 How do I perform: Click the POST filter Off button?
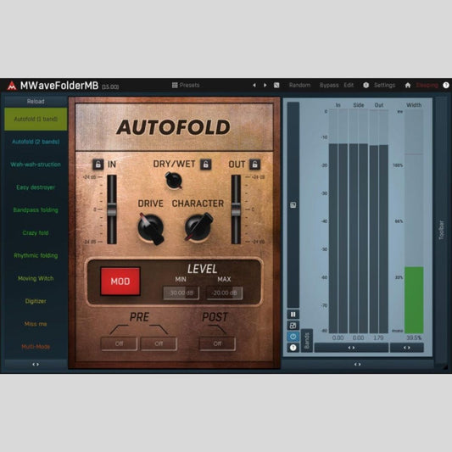pos(217,343)
